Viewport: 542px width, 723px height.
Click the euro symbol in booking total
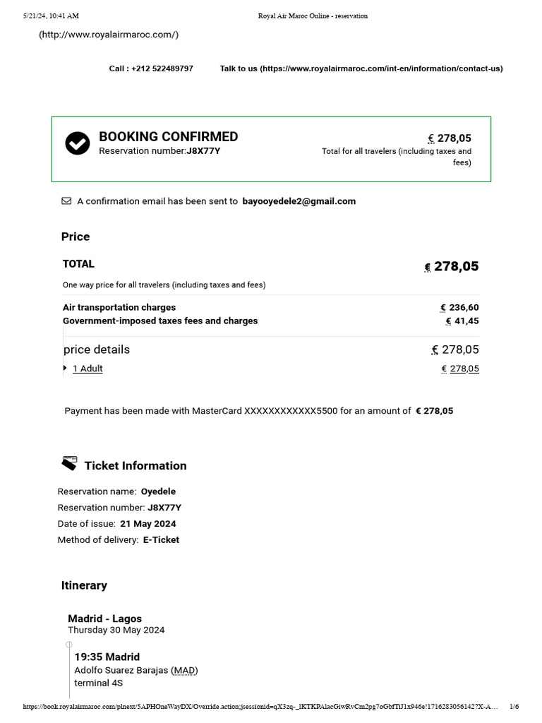tap(430, 138)
